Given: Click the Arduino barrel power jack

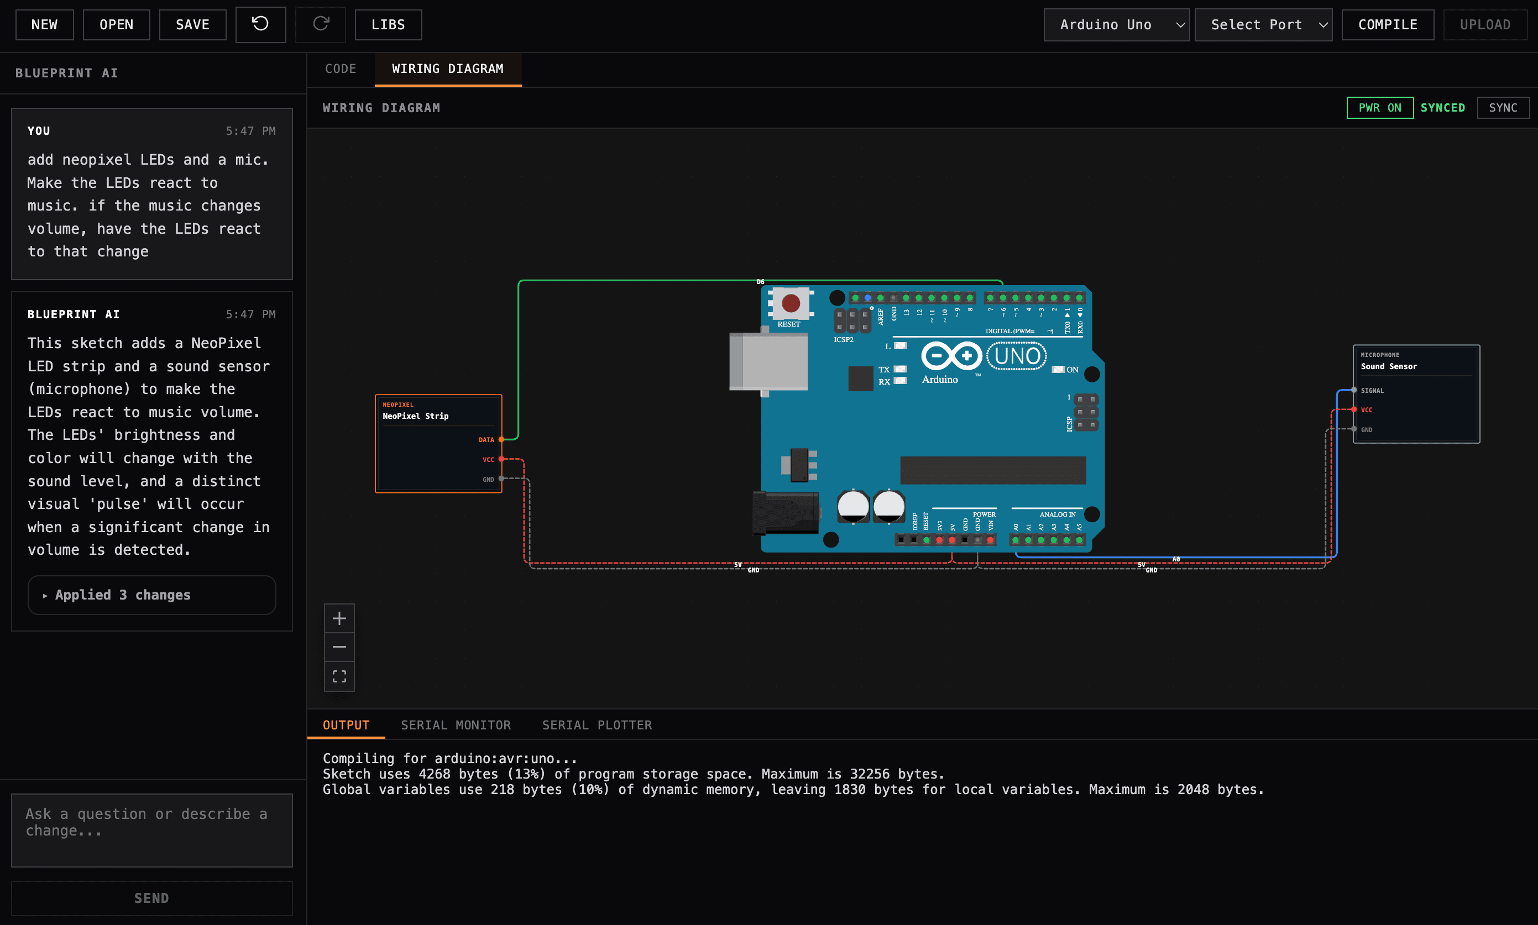Looking at the screenshot, I should pyautogui.click(x=786, y=513).
